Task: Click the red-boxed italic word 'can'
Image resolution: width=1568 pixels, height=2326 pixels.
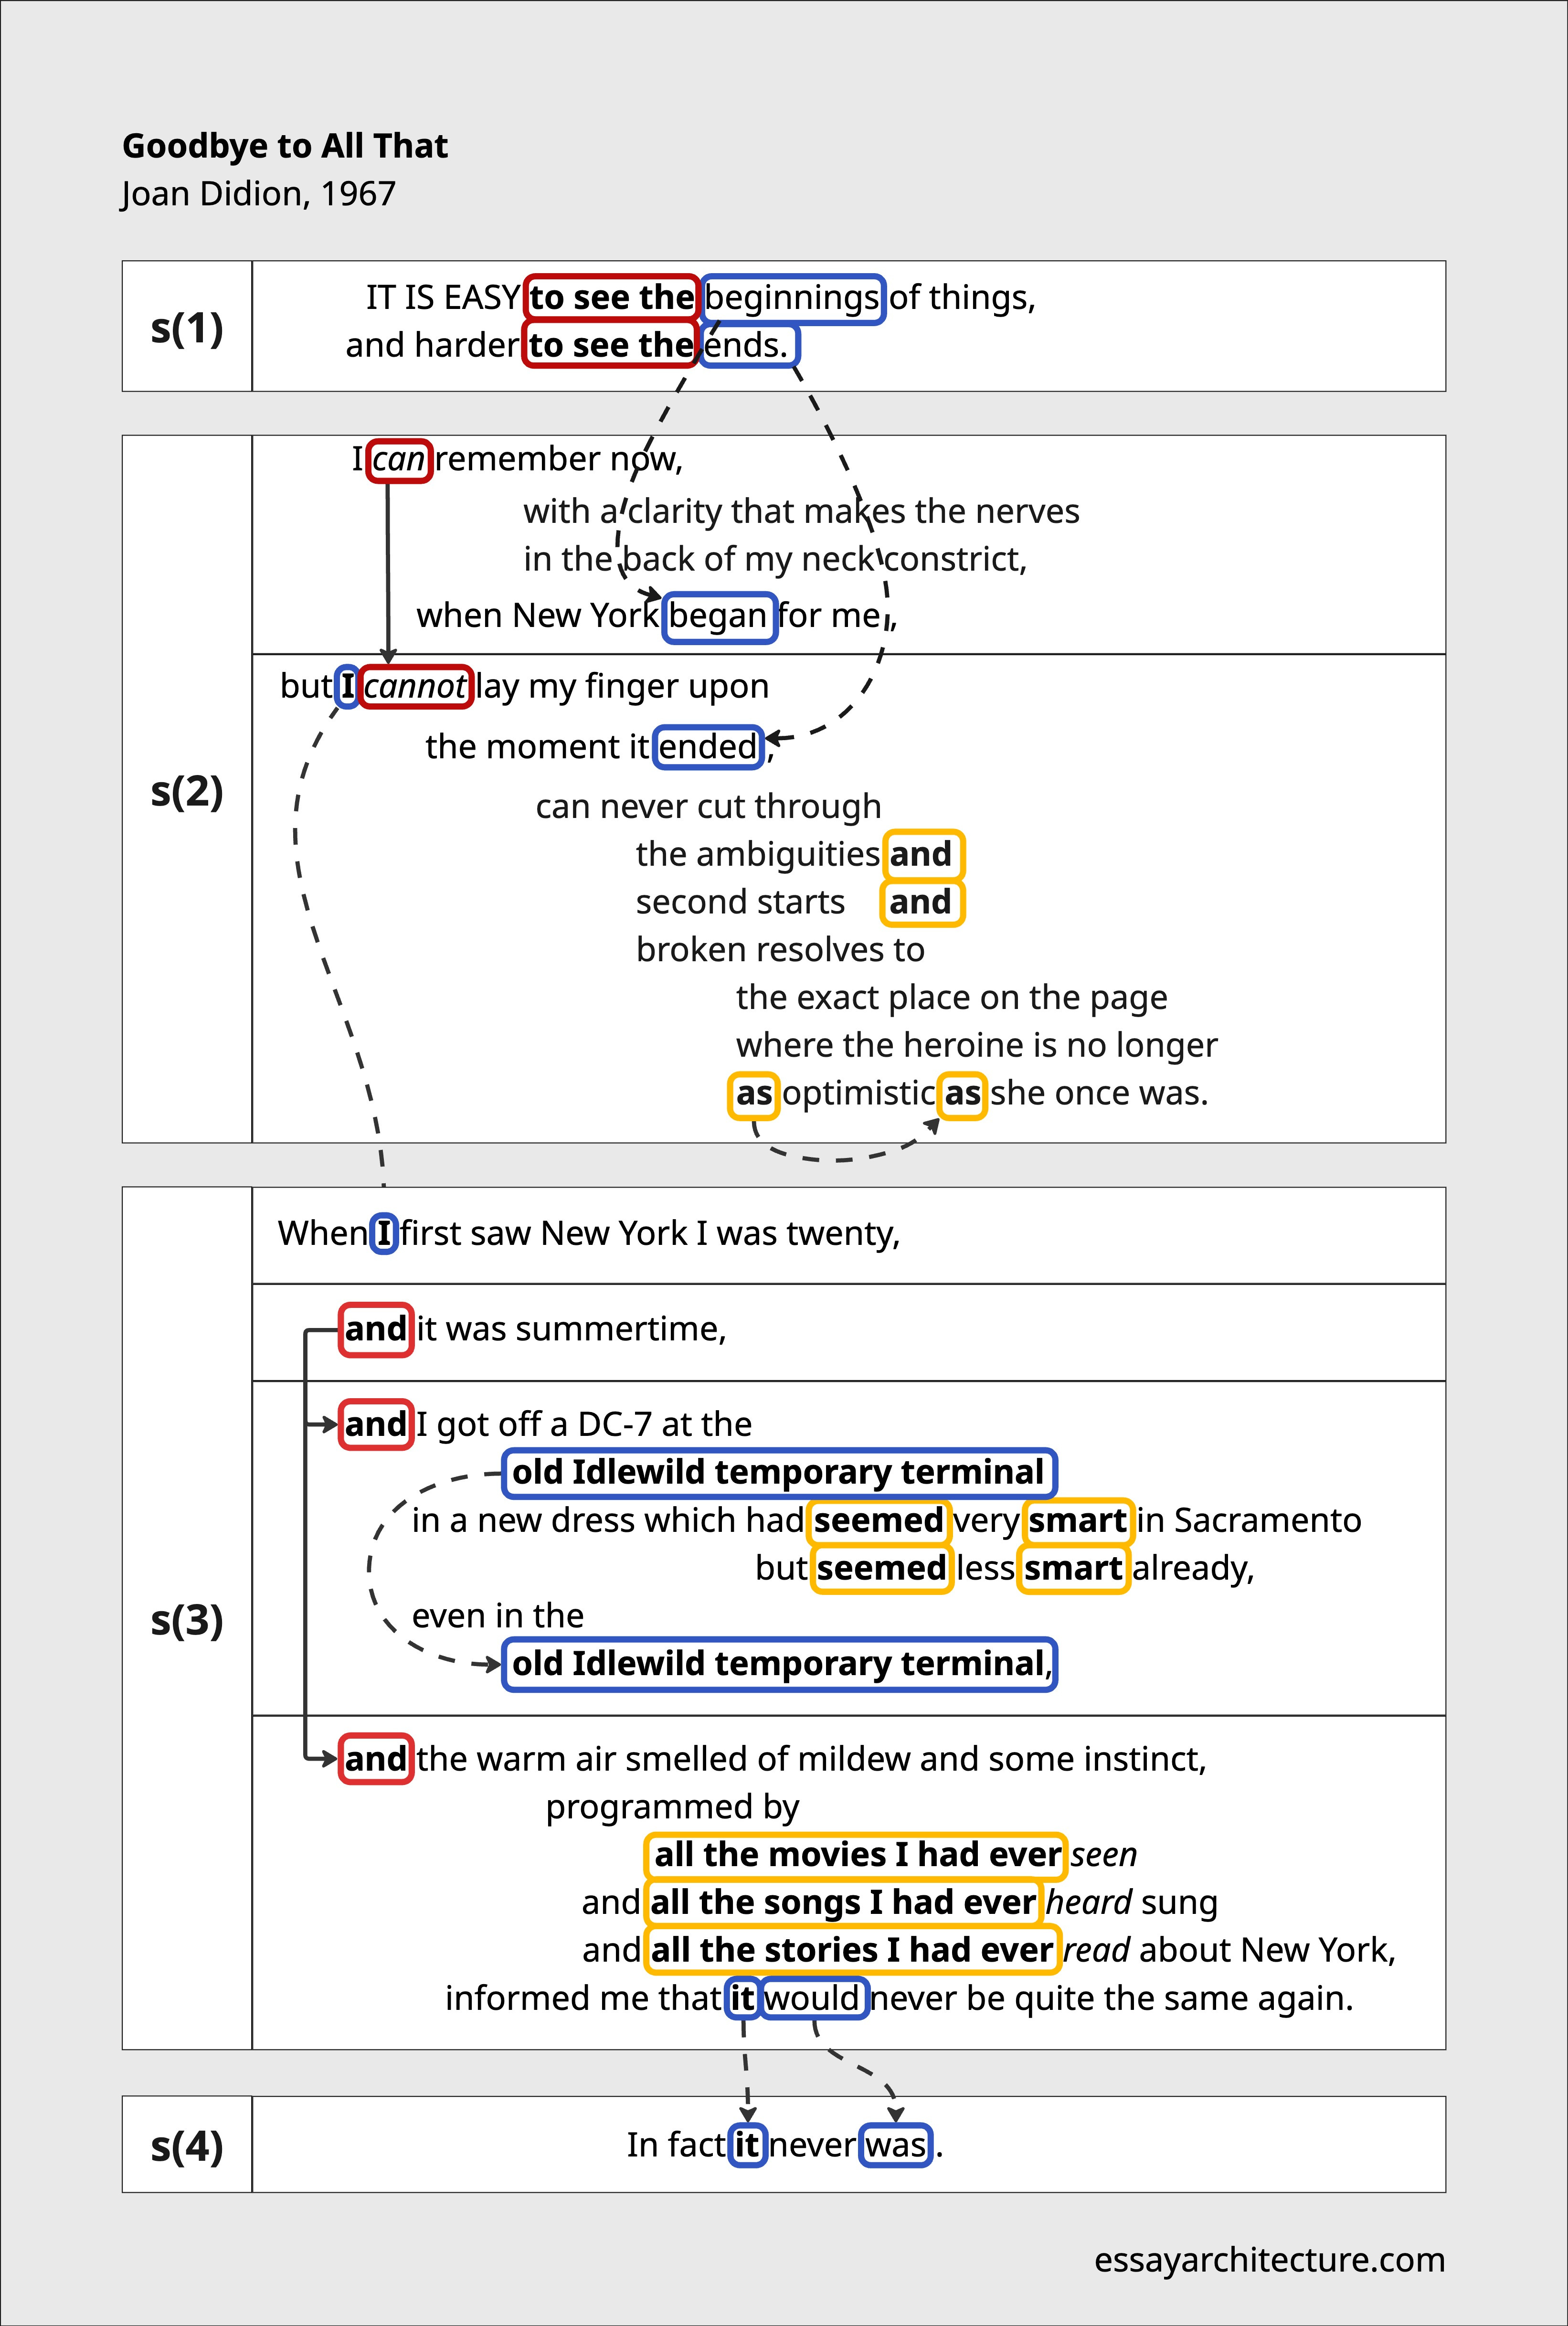Action: point(399,460)
